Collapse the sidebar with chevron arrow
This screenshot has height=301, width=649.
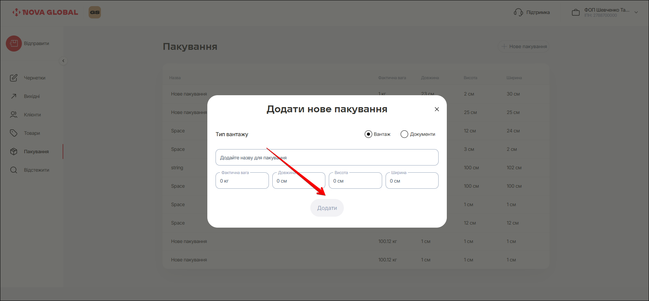63,61
